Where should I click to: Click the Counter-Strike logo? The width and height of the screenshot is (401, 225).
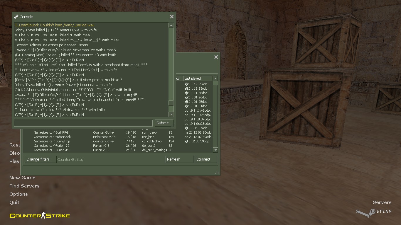click(x=40, y=216)
